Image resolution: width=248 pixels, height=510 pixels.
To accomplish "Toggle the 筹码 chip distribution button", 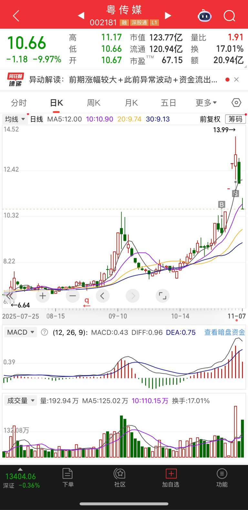I will (x=235, y=119).
